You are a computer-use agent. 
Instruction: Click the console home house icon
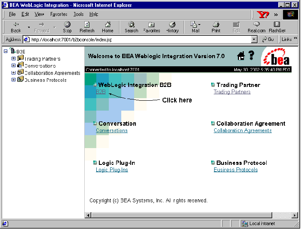tap(241, 56)
